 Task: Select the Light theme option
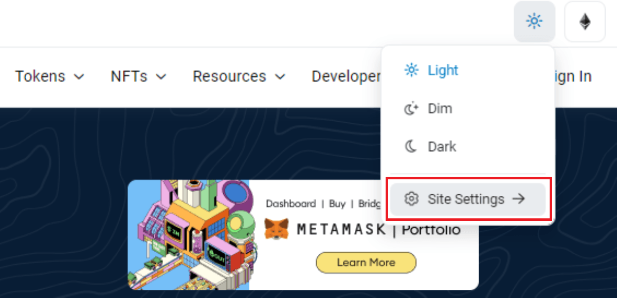point(468,70)
